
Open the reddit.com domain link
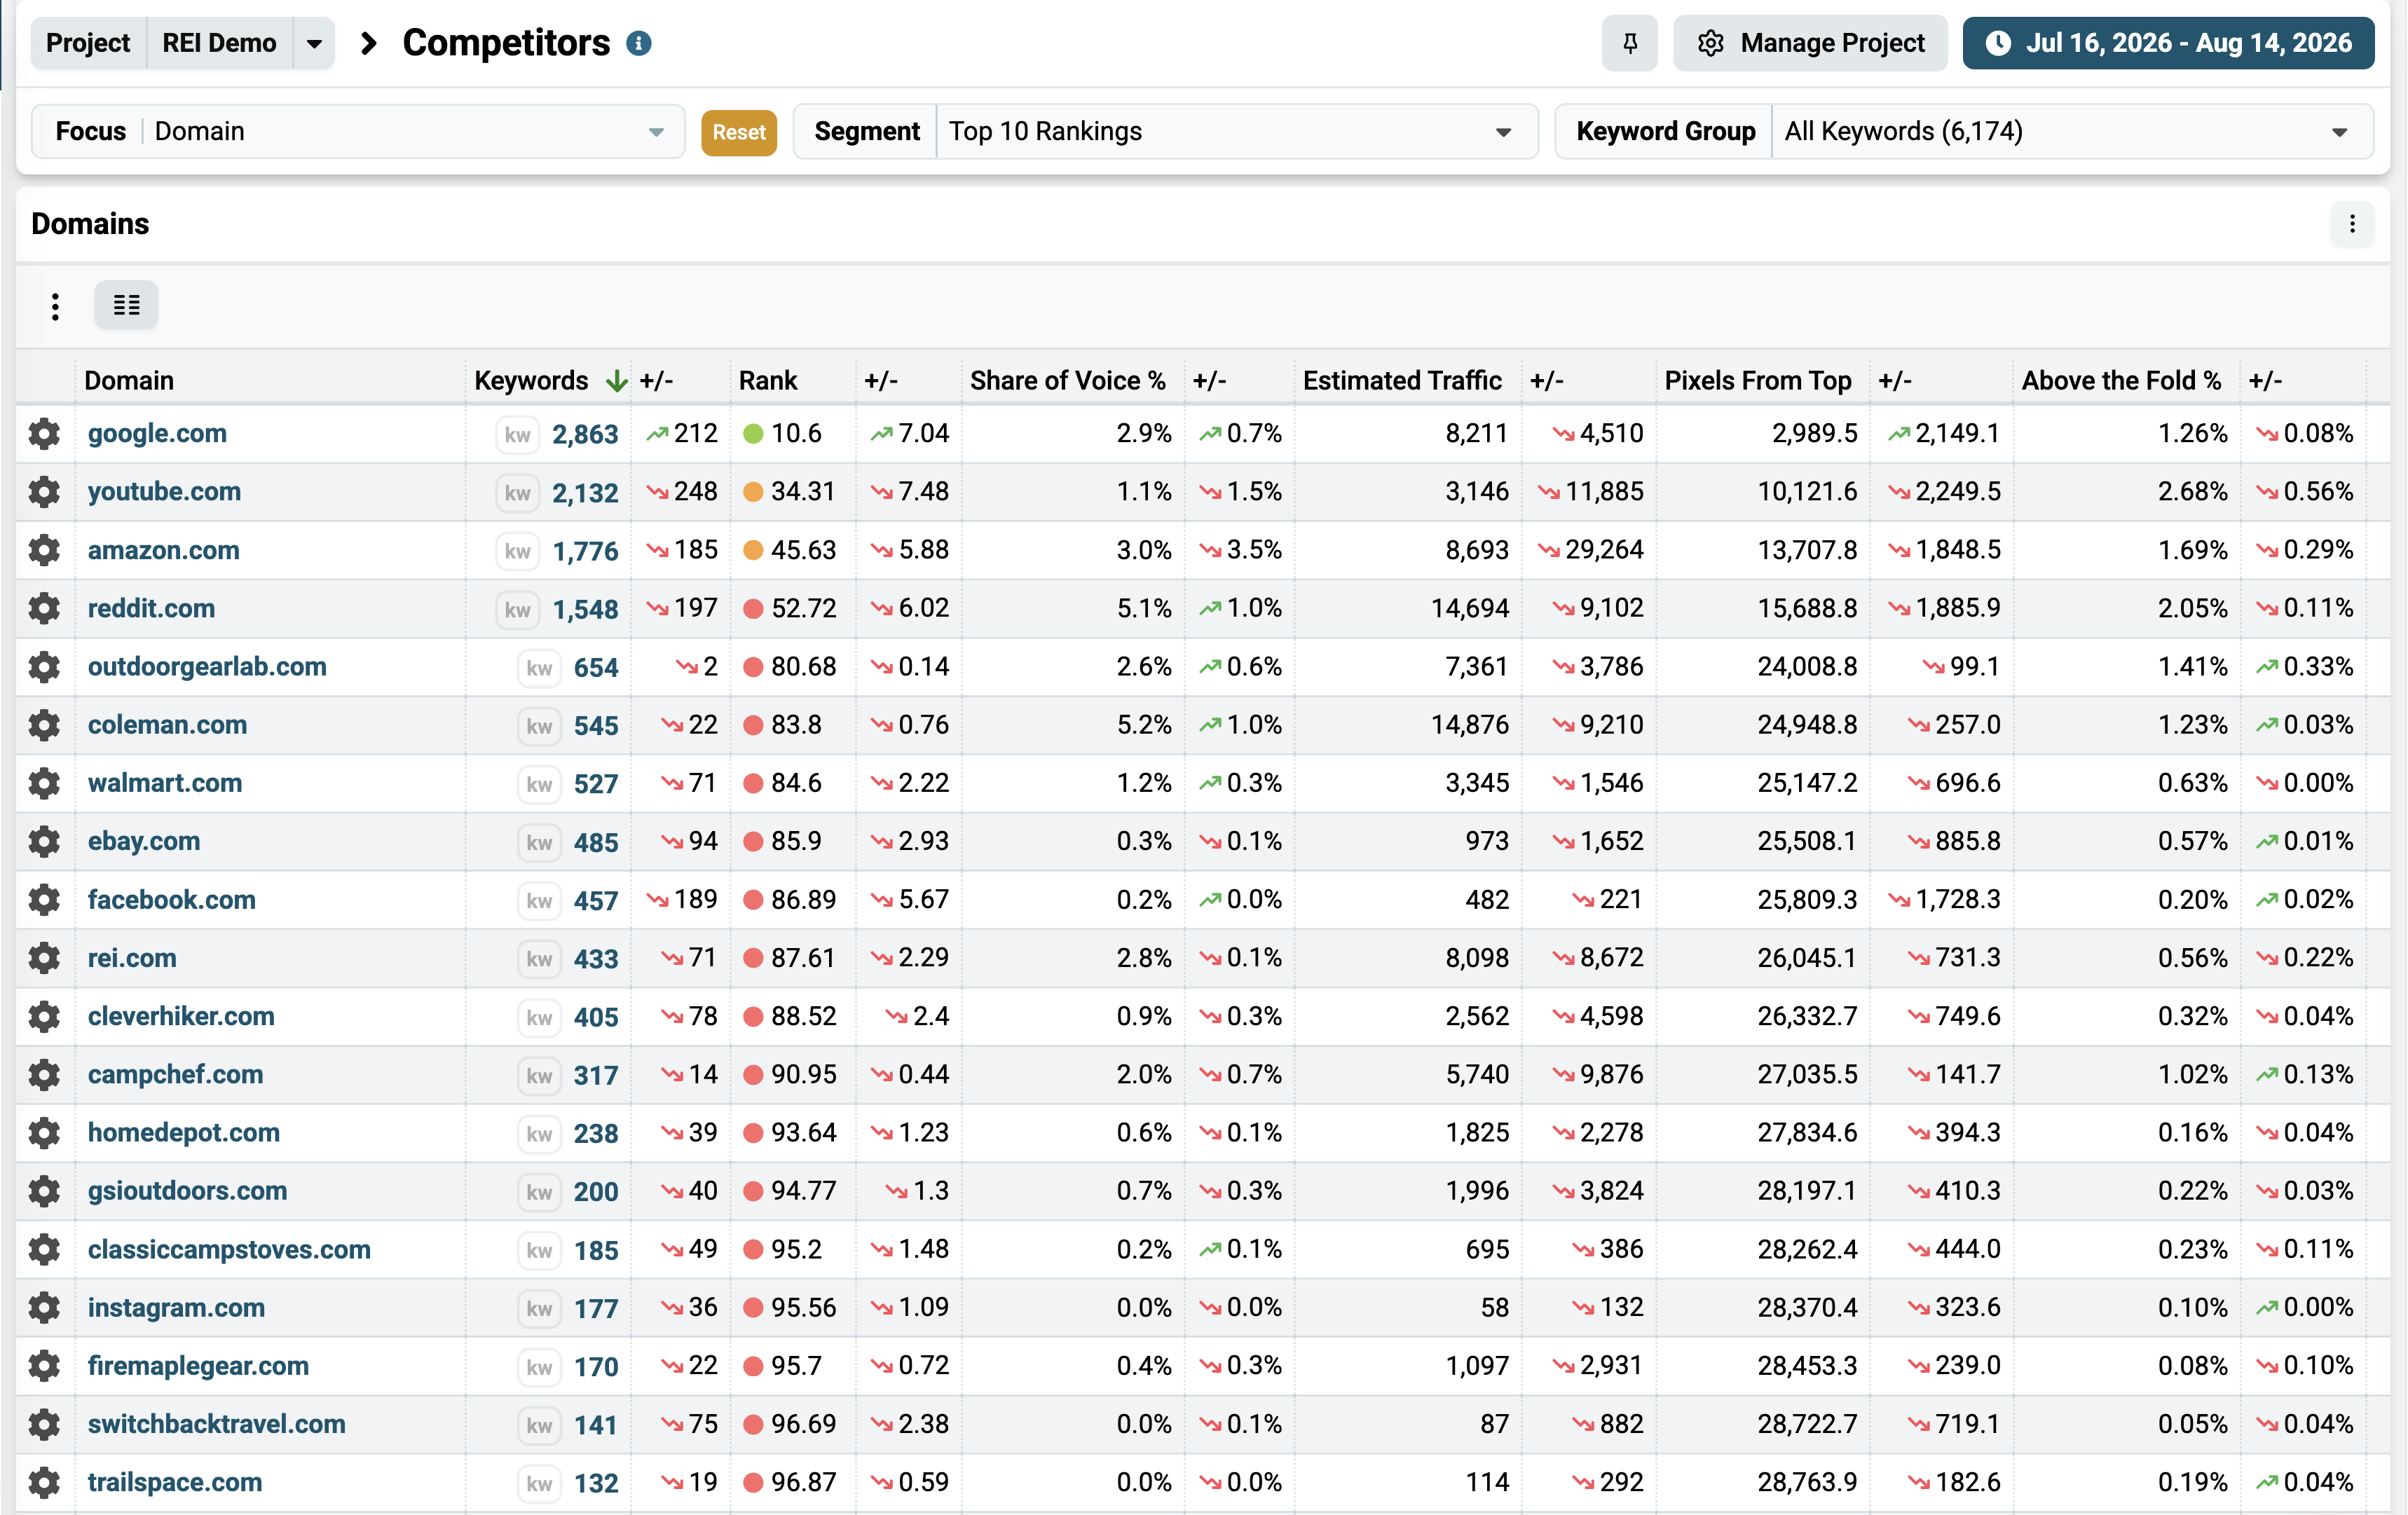151,609
